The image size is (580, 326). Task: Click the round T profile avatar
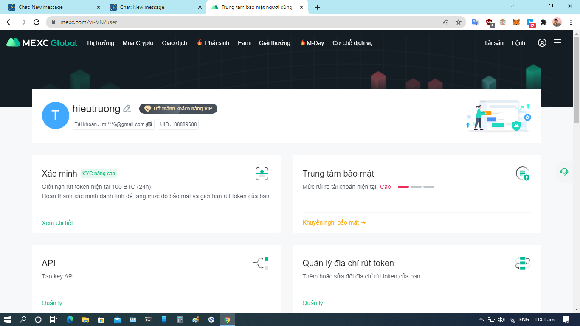56,115
